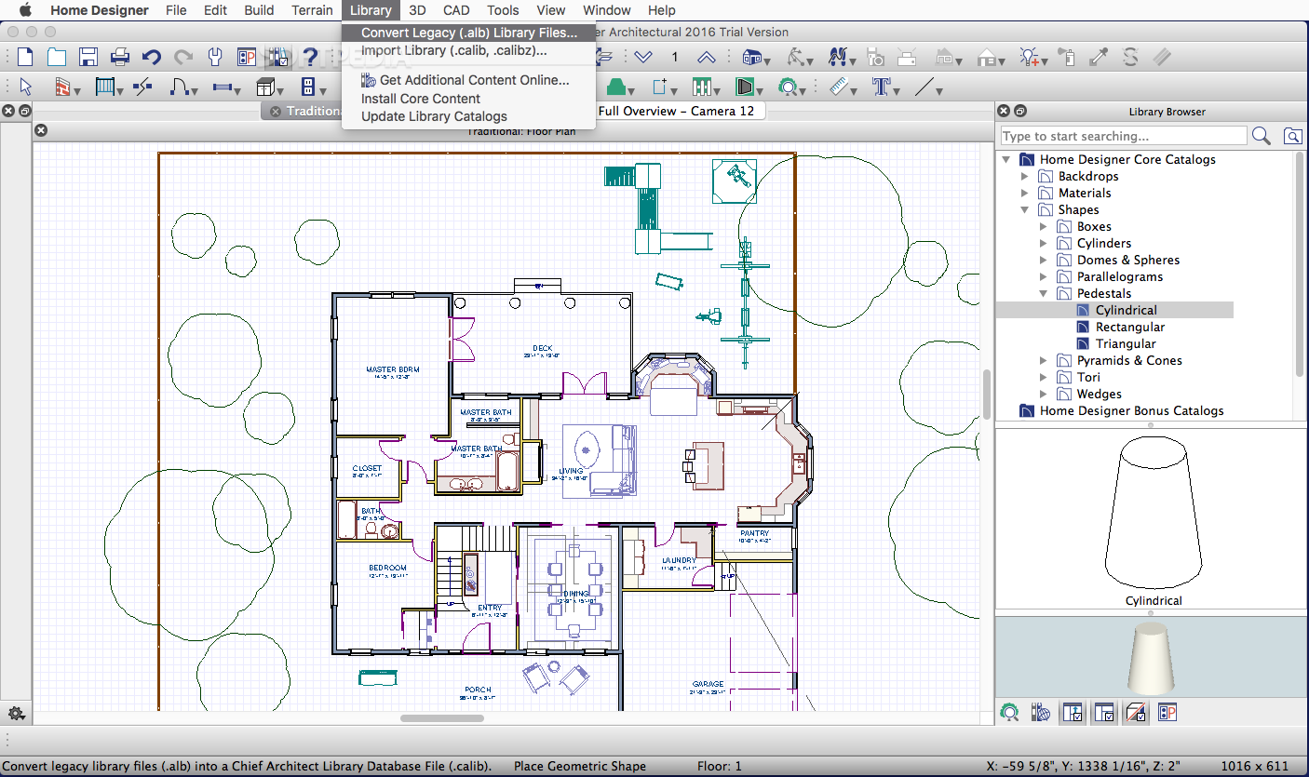Click the library search magnifier icon
Viewport: 1309px width, 777px height.
pos(1262,136)
